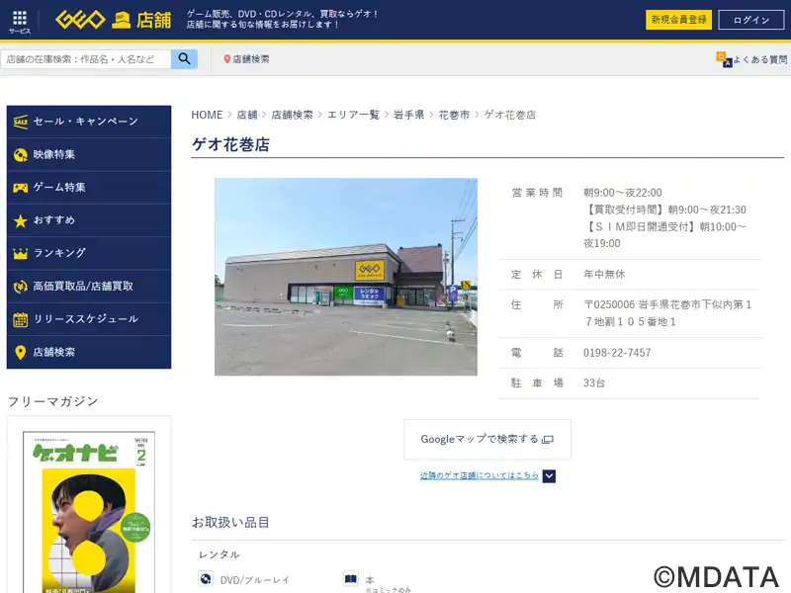Open the ゲオ花巻店 storefront photo

click(346, 277)
